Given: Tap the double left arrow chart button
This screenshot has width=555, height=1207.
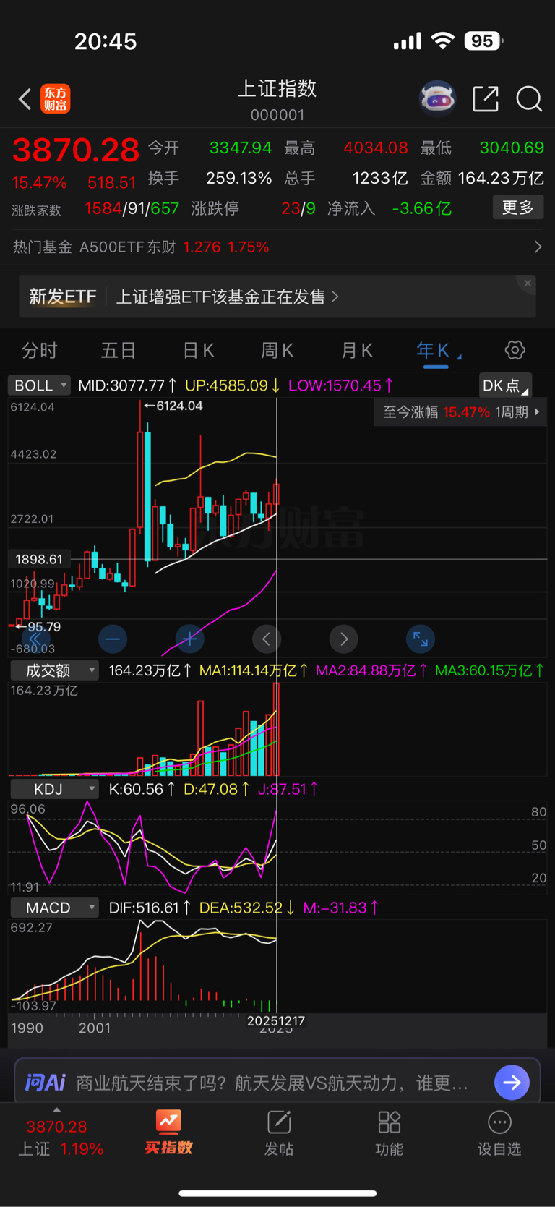Looking at the screenshot, I should click(x=35, y=639).
